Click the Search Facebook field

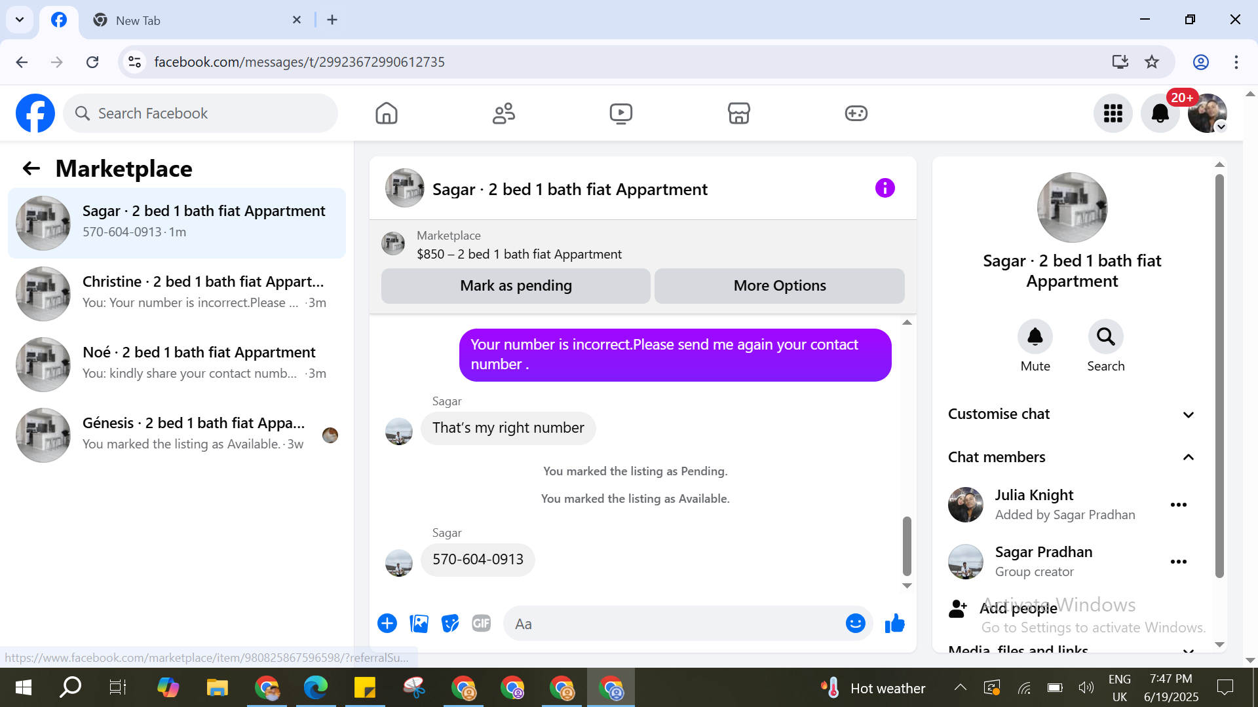[x=200, y=113]
